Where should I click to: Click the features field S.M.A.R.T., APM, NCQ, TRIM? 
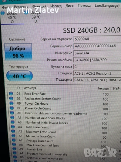pyautogui.click(x=97, y=80)
